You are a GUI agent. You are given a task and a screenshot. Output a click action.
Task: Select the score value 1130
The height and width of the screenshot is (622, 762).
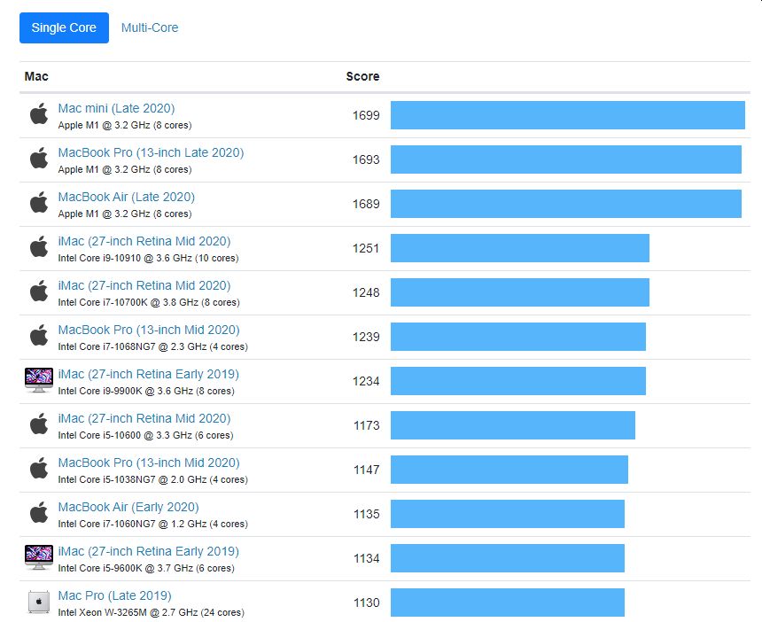point(367,603)
